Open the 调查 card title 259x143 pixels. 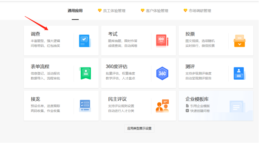pyautogui.click(x=35, y=34)
